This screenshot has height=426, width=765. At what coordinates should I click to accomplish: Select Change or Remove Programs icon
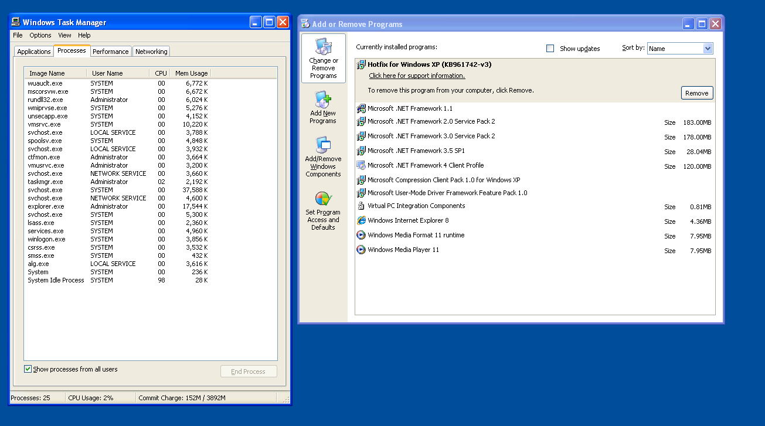point(324,58)
